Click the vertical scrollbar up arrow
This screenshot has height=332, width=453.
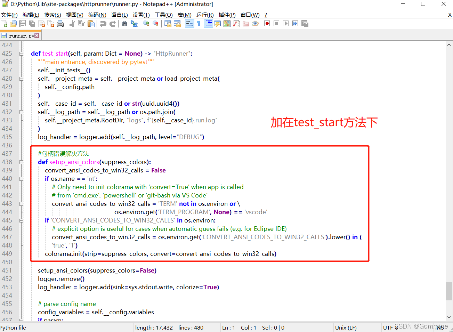(449, 45)
